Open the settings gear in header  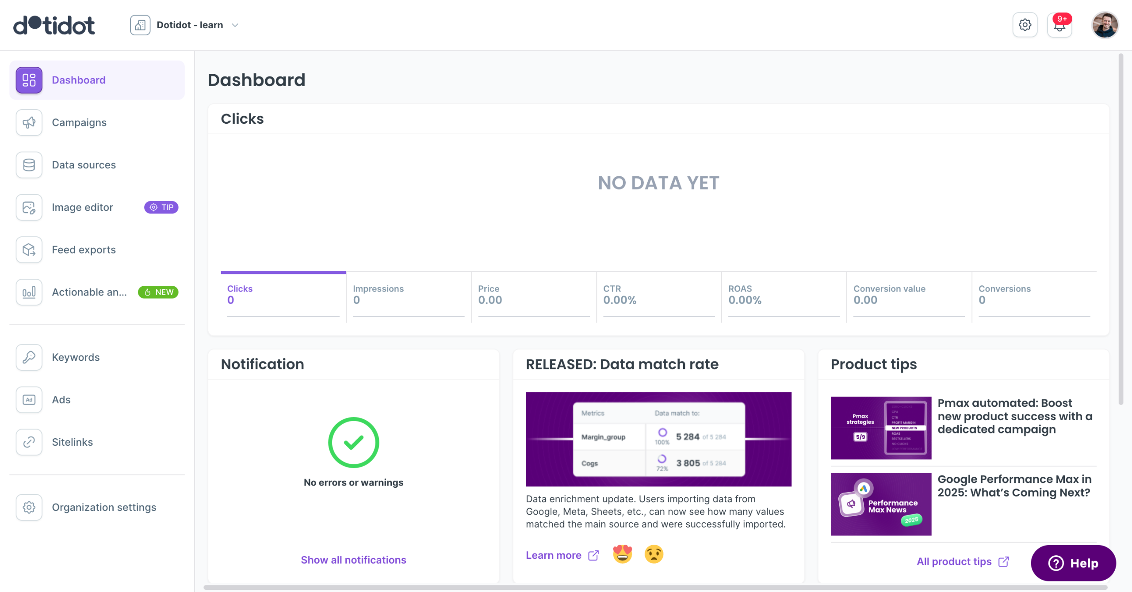(x=1025, y=25)
